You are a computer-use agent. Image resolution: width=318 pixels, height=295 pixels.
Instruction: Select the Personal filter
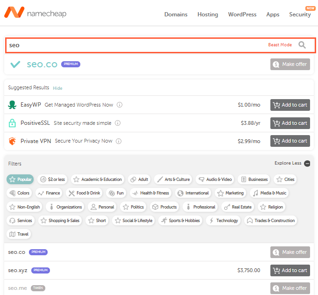click(102, 207)
